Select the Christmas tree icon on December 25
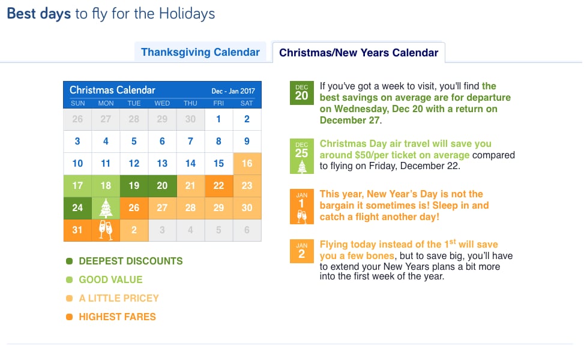Screen dimensions: 584x346 tap(106, 208)
